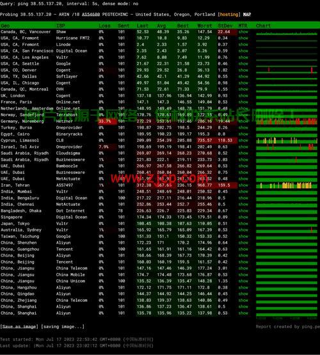The image size is (320, 355).
Task: Sort table by the Loss column header
Action: pos(104,26)
